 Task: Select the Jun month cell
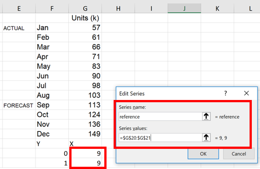coord(52,76)
